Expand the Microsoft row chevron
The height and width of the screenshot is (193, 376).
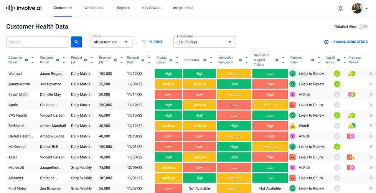(371, 168)
